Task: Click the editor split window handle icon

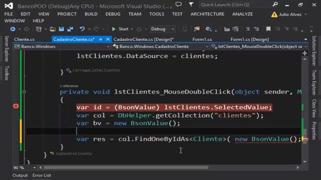Action: (x=304, y=53)
